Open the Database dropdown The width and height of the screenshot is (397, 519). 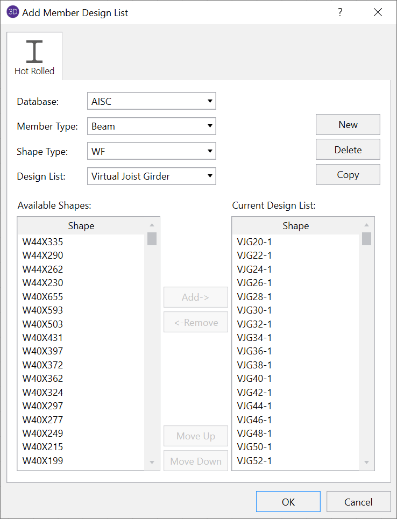[x=151, y=101]
